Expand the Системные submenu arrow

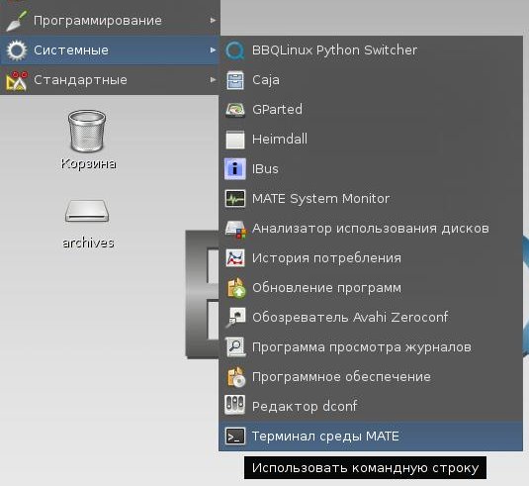[213, 50]
